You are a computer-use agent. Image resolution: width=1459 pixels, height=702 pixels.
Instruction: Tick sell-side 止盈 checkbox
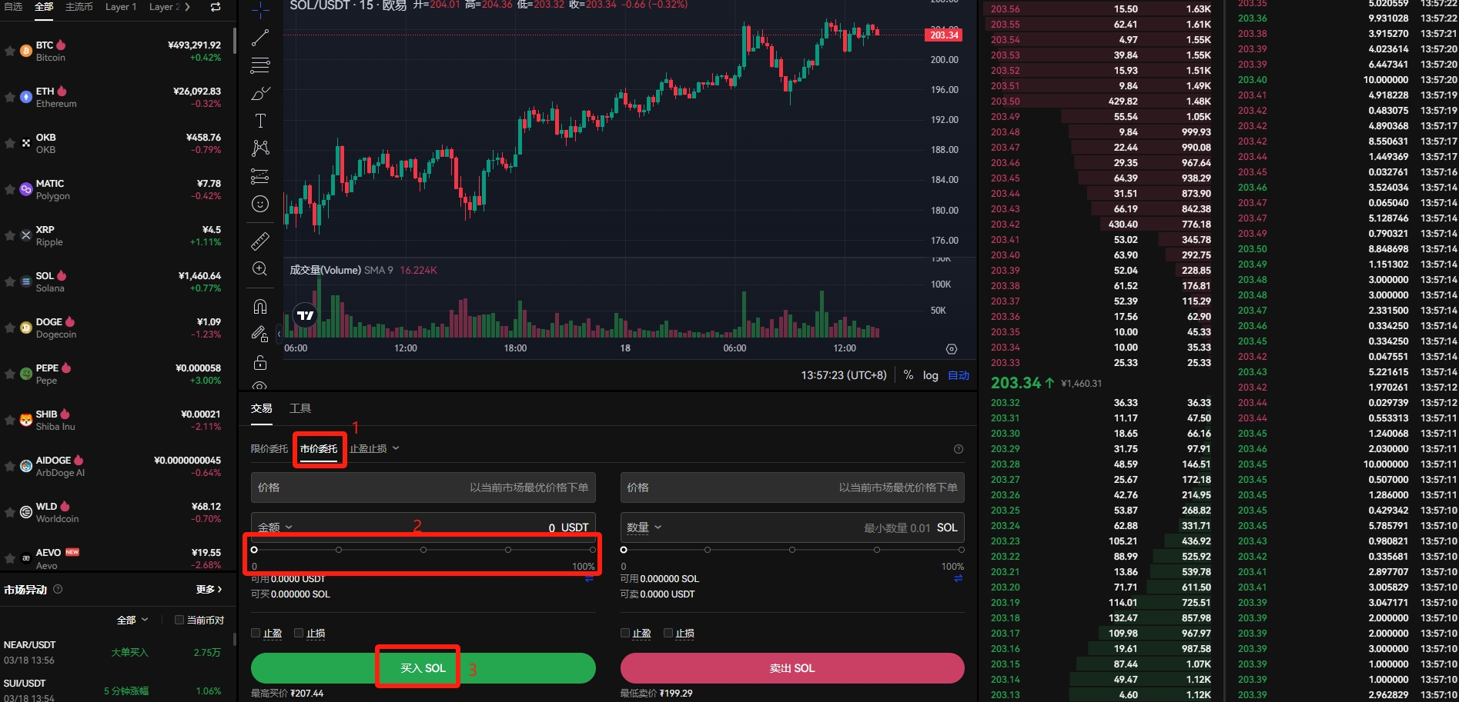point(625,633)
